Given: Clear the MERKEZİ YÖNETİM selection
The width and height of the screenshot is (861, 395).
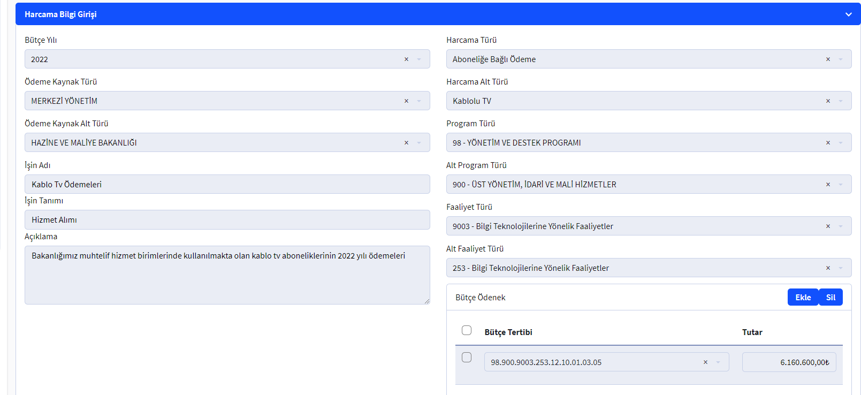Looking at the screenshot, I should coord(406,101).
